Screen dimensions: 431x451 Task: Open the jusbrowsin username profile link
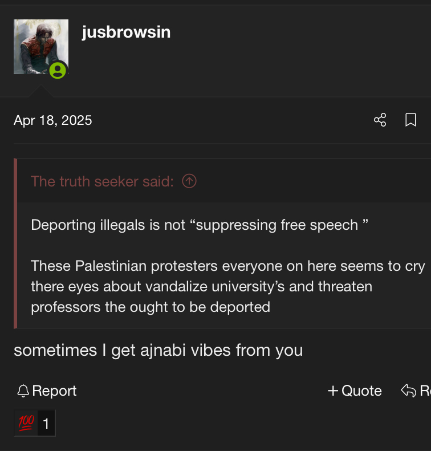(126, 32)
